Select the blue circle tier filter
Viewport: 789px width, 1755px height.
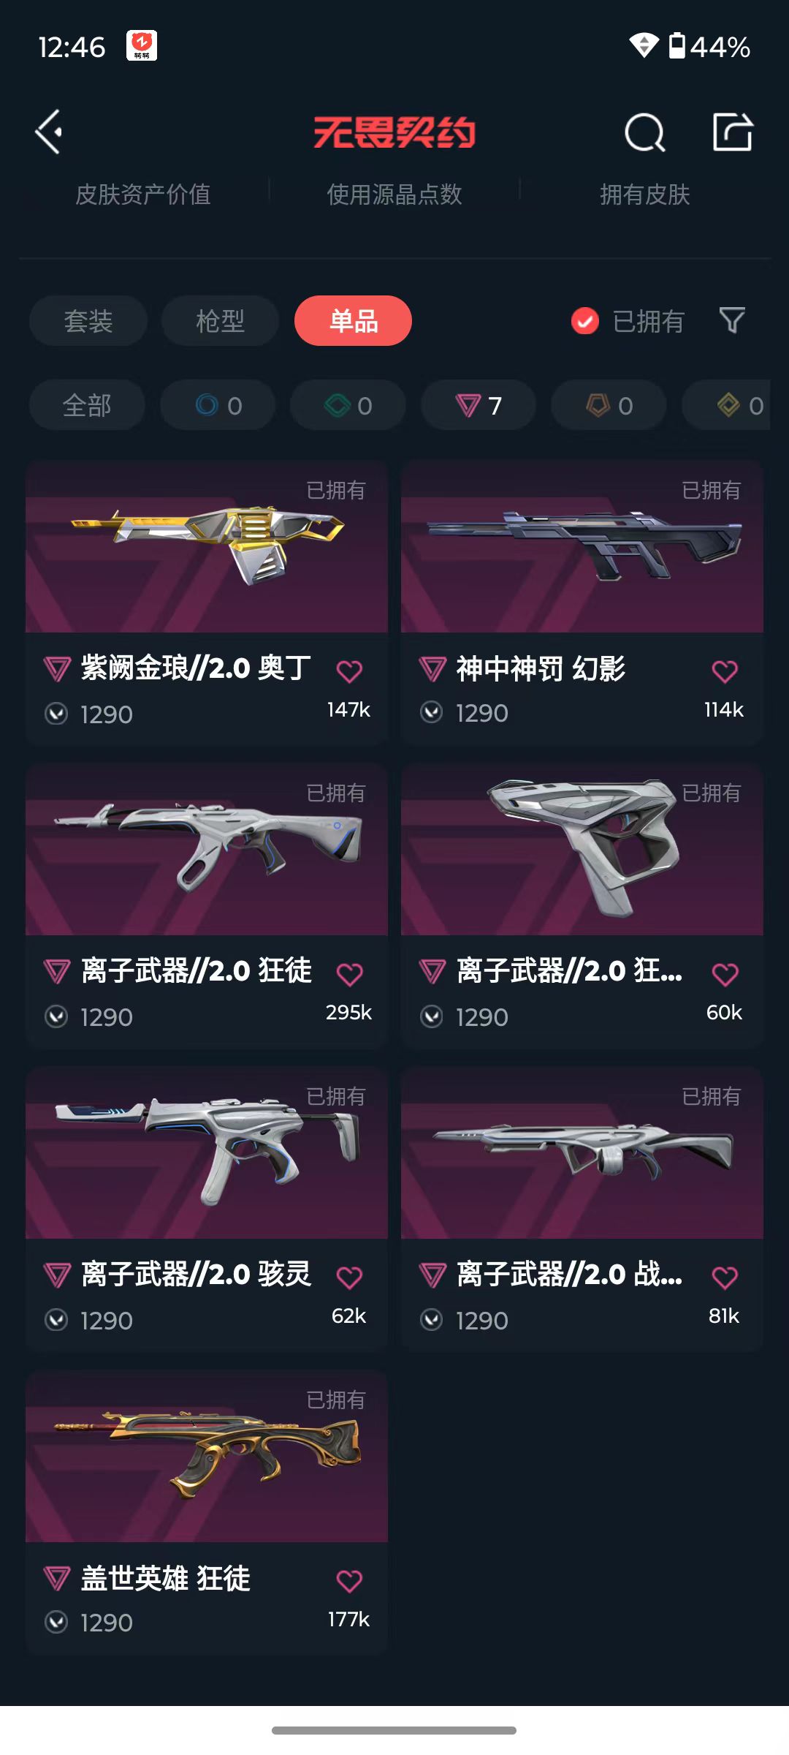(218, 405)
